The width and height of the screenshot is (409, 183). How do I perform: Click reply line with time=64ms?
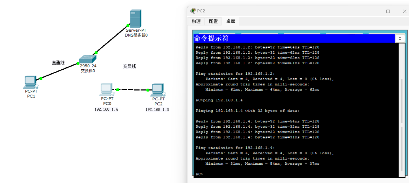[x=257, y=47]
